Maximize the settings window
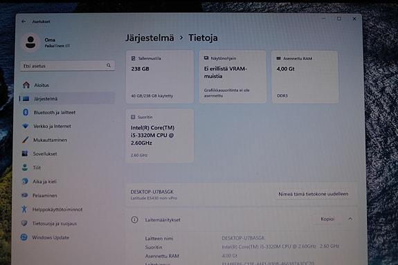 pyautogui.click(x=339, y=19)
